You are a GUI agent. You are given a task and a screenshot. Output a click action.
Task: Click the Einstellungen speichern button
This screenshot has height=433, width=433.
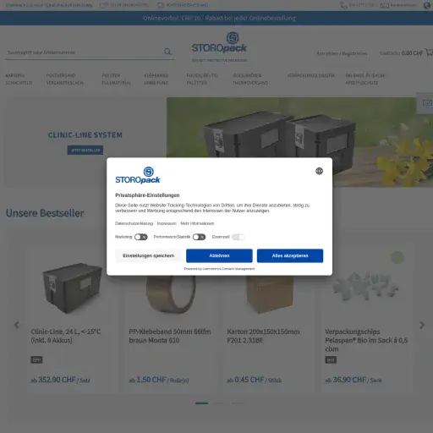[149, 255]
